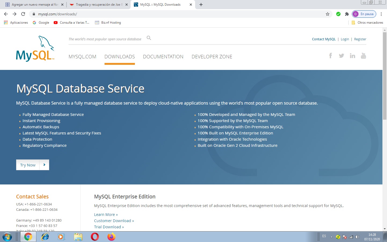Open Windows Explorer from taskbar
This screenshot has height=242, width=387.
[78, 237]
